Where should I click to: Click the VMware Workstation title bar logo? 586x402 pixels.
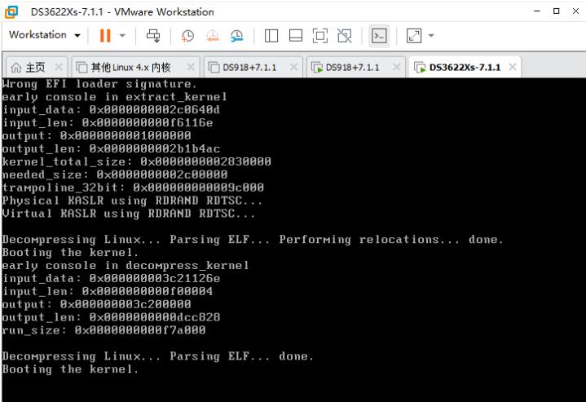coord(11,12)
